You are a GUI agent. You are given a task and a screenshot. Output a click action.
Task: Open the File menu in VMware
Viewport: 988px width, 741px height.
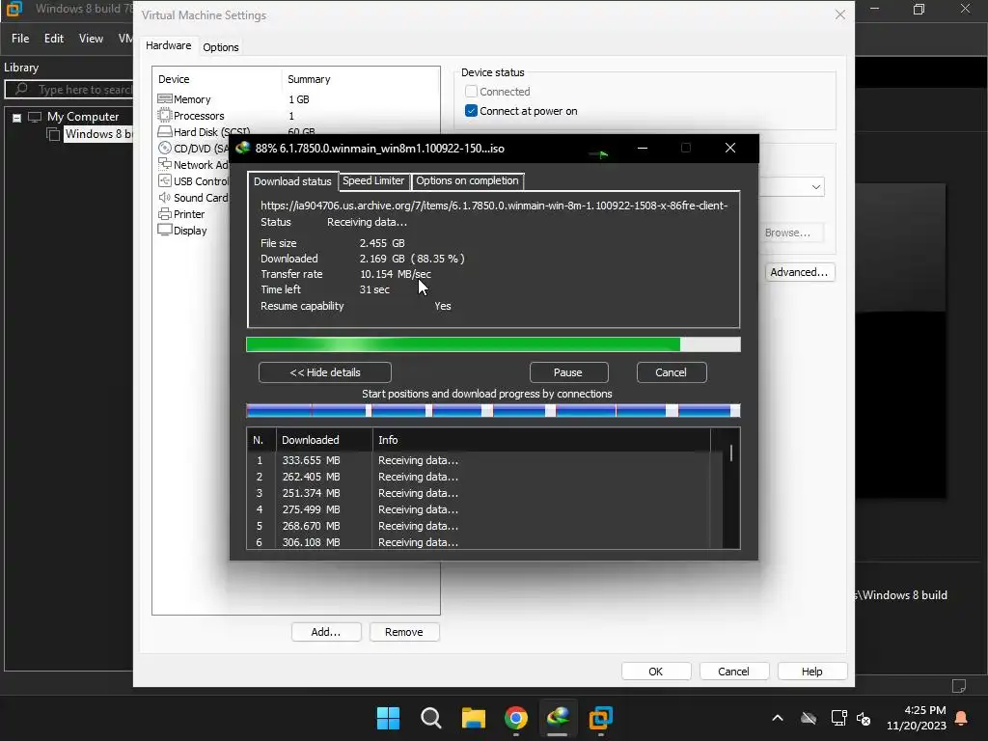20,39
